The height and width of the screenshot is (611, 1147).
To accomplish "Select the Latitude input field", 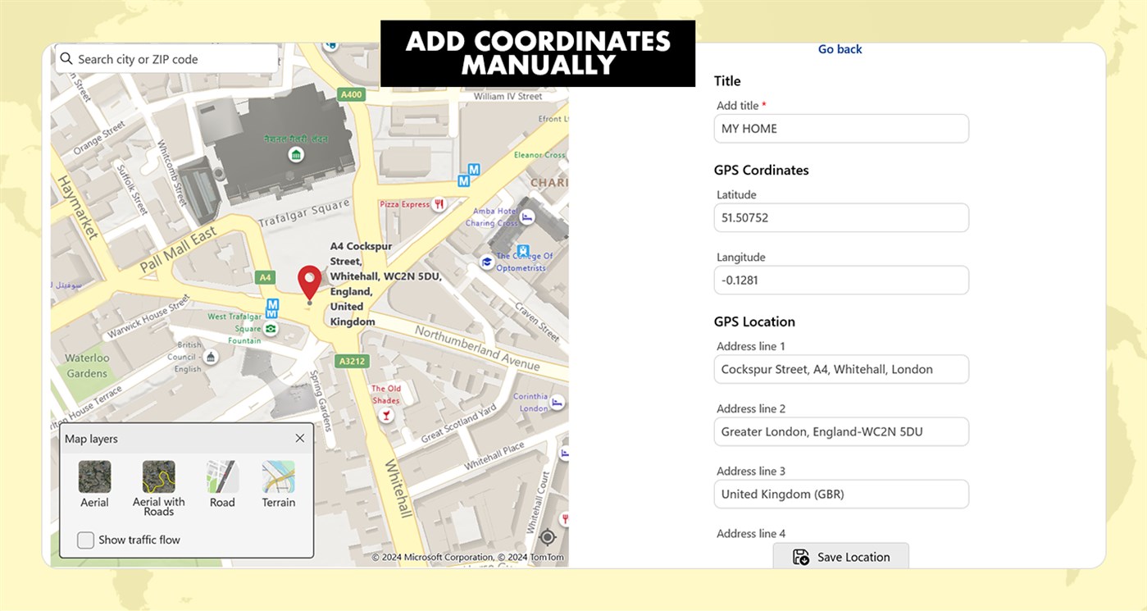I will [841, 217].
